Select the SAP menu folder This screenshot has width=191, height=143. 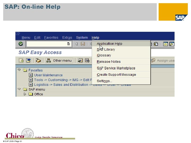[x=37, y=90]
